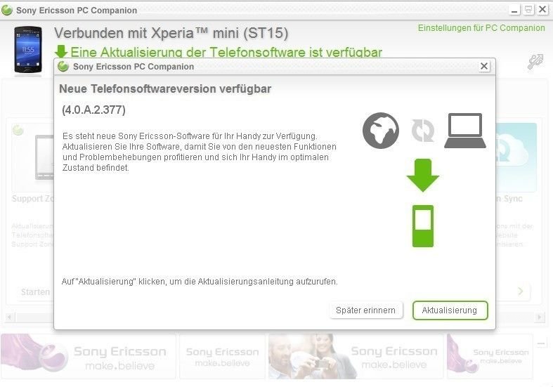This screenshot has width=553, height=387.
Task: Click the USB connection plug icon
Action: click(535, 62)
